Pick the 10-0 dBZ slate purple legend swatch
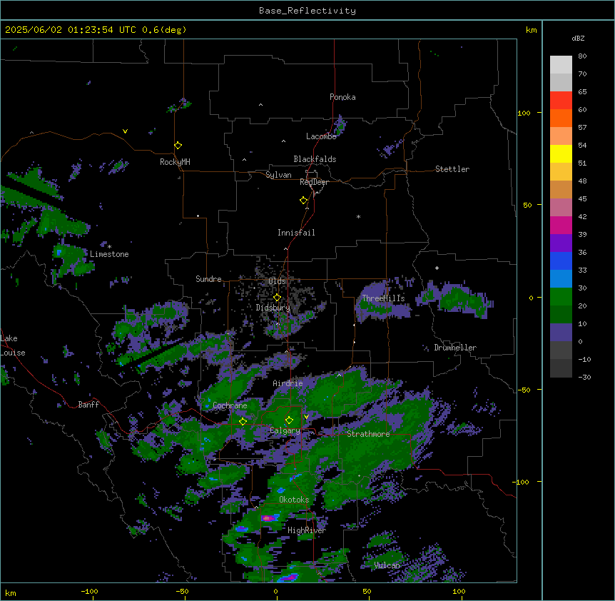The height and width of the screenshot is (601, 615). coord(561,333)
